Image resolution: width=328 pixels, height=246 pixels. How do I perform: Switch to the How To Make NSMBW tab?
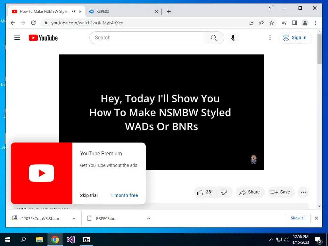(44, 12)
